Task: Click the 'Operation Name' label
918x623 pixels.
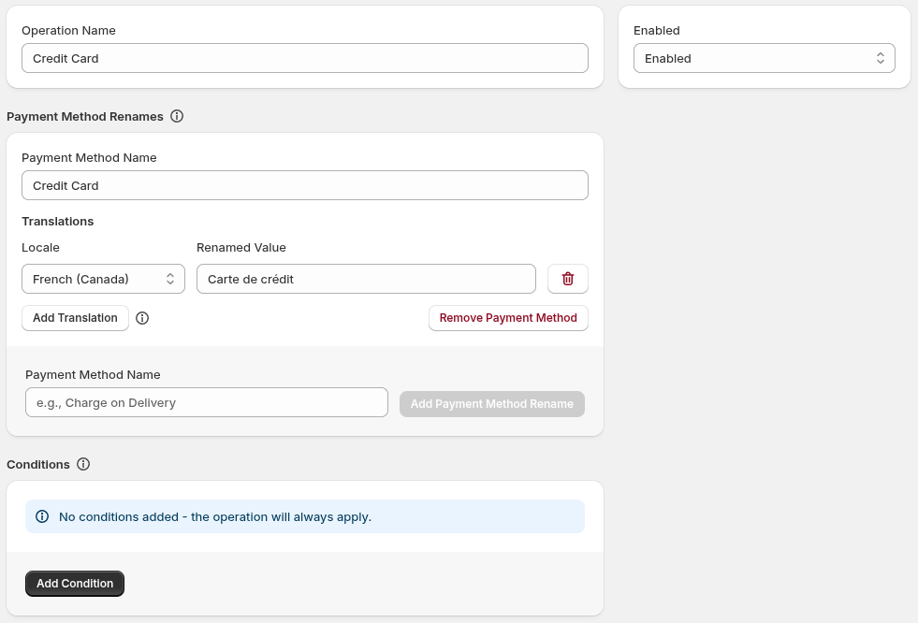Action: (68, 31)
